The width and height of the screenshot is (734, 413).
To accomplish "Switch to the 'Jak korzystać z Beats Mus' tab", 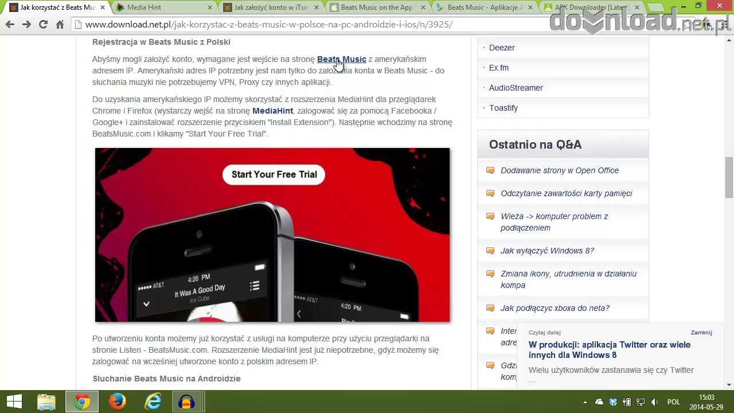I will click(x=56, y=7).
